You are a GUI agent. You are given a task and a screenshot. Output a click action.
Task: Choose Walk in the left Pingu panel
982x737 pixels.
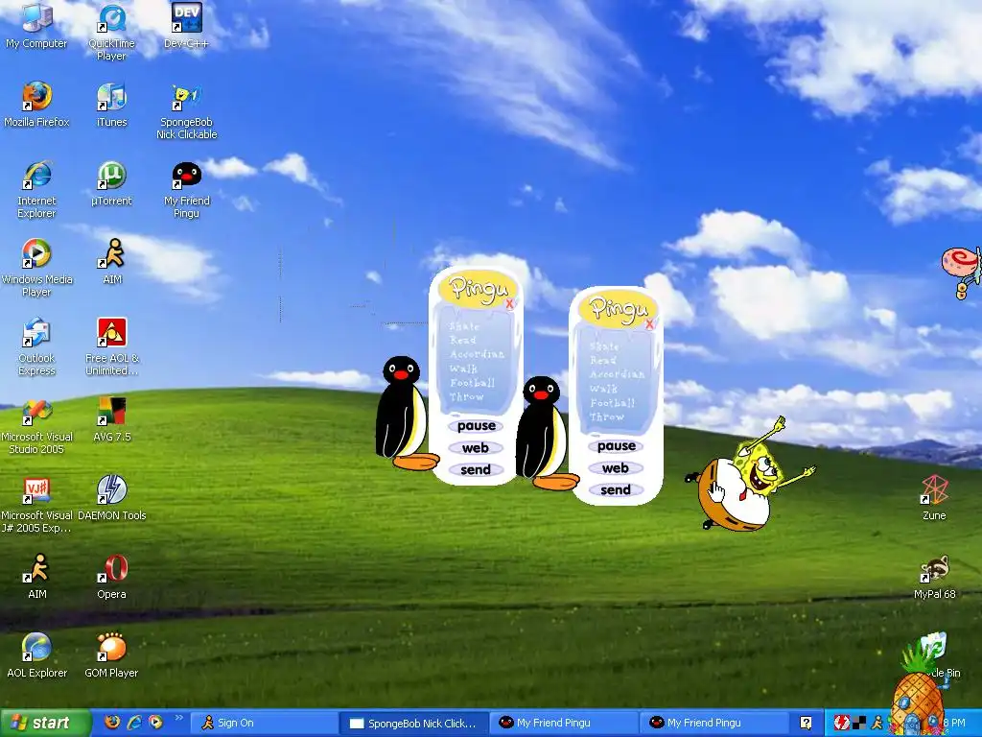(463, 368)
